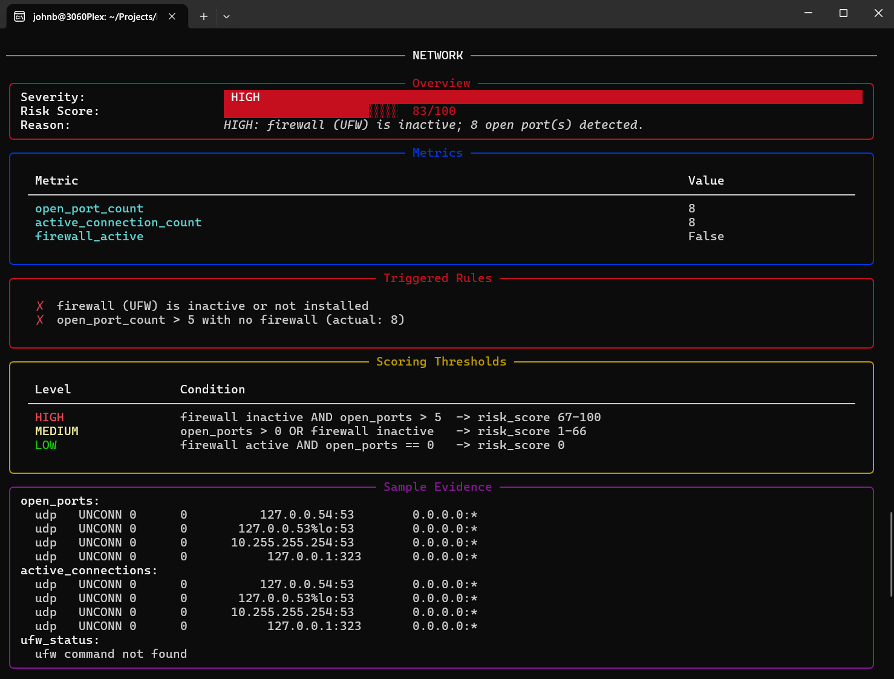Viewport: 894px width, 679px height.
Task: Close the terminal window
Action: click(878, 13)
